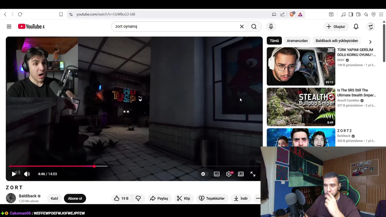Viewport: 386px width, 217px height.
Task: Click the progress scrubber handle
Action: click(94, 166)
